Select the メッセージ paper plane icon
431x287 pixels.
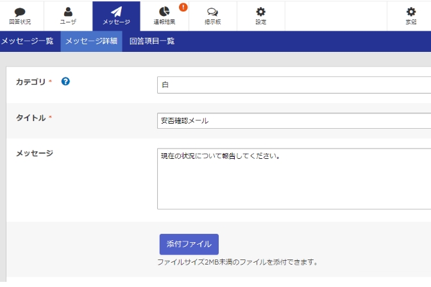pos(116,12)
